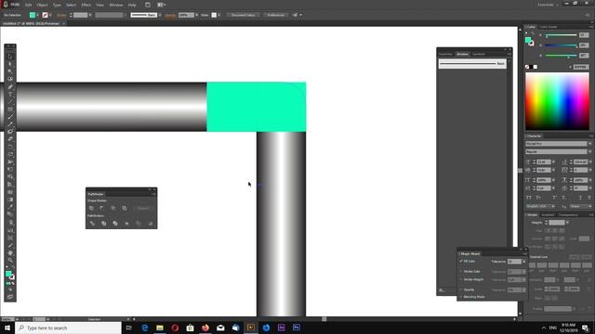Select the Rectangle tool
This screenshot has height=334, width=595.
tap(10, 109)
